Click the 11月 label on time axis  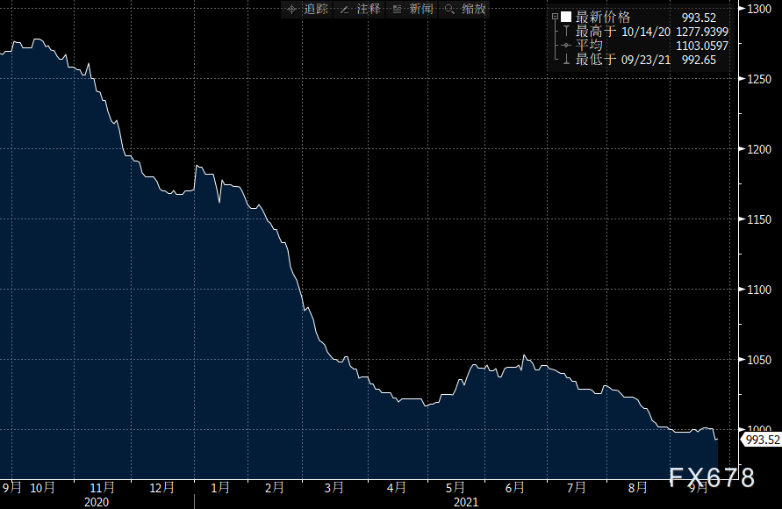(x=103, y=487)
